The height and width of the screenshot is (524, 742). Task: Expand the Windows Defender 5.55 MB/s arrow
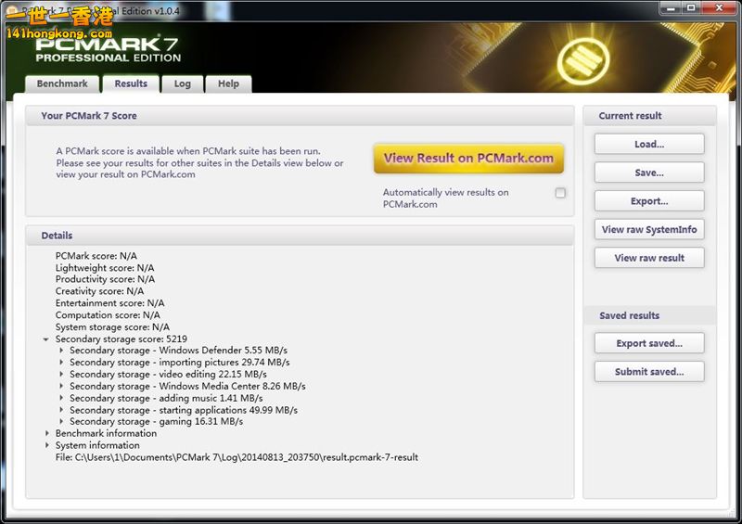[x=61, y=351]
